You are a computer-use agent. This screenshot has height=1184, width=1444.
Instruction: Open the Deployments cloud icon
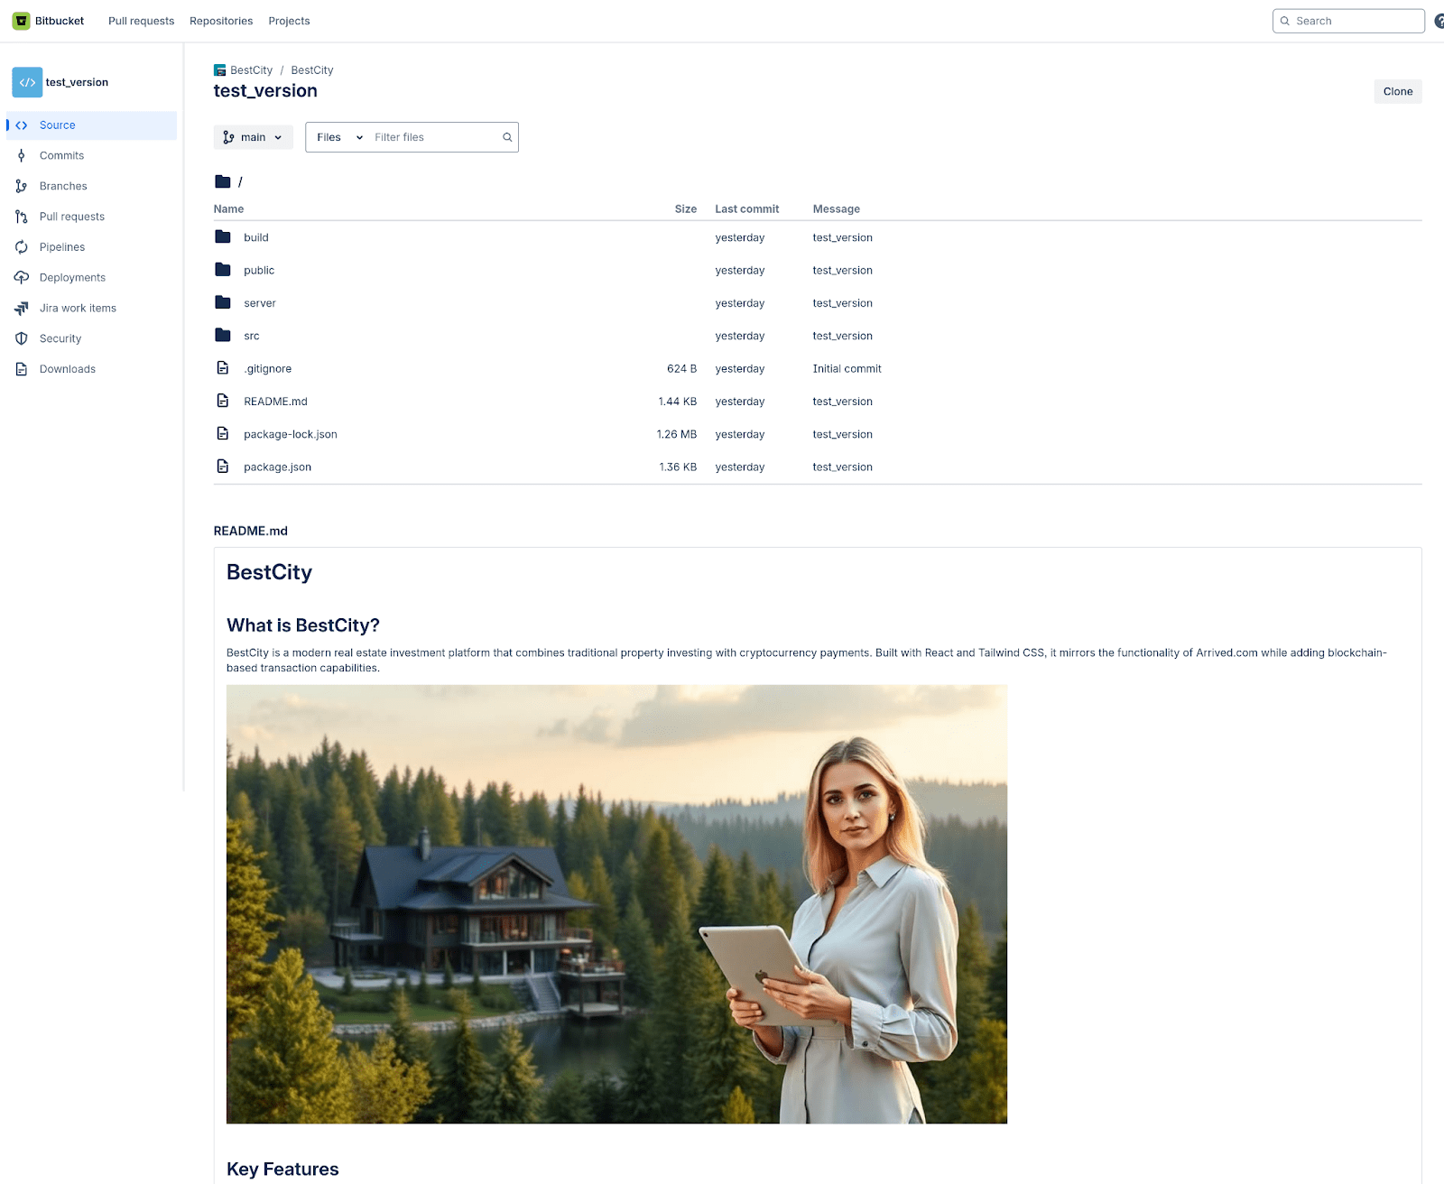[x=22, y=278]
